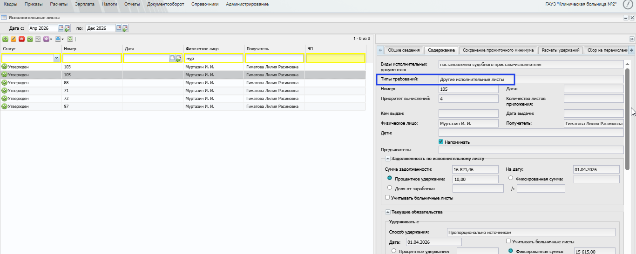Sort by the Физическое лицо column header
The image size is (636, 254).
click(214, 49)
